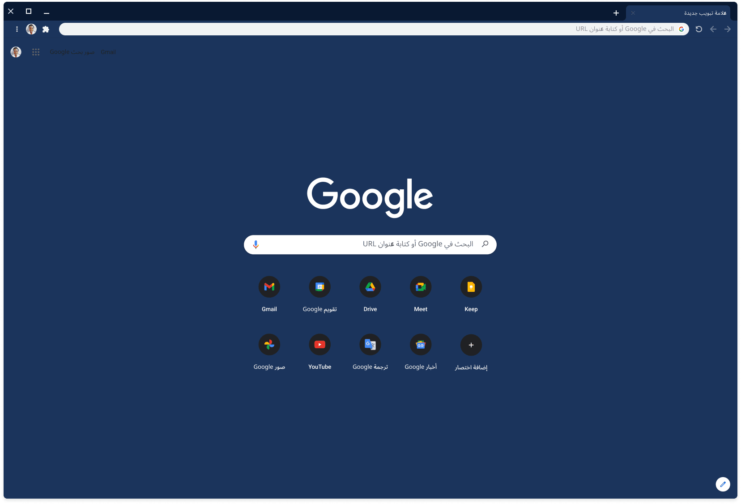Open a new tab with plus button
Viewport: 741px width, 504px height.
(616, 13)
